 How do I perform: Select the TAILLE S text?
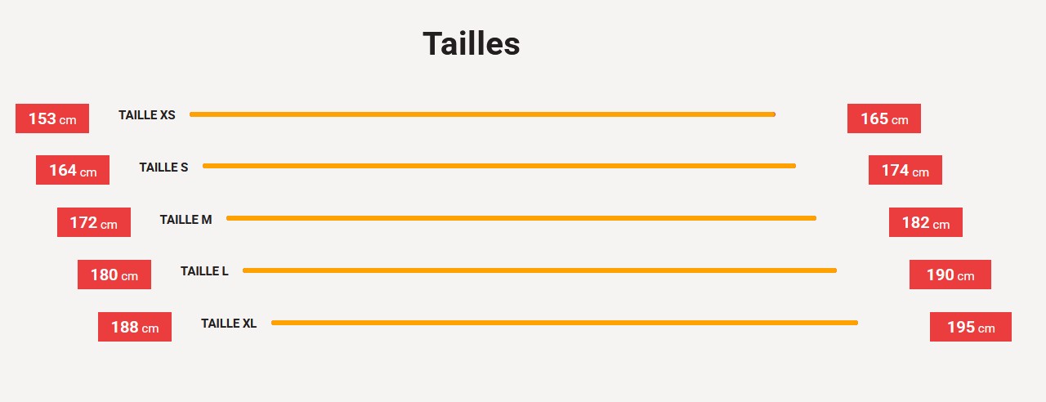pyautogui.click(x=163, y=167)
